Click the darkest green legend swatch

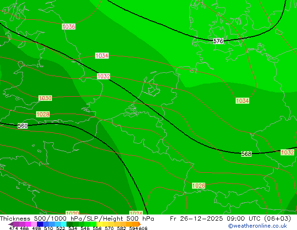point(69,224)
